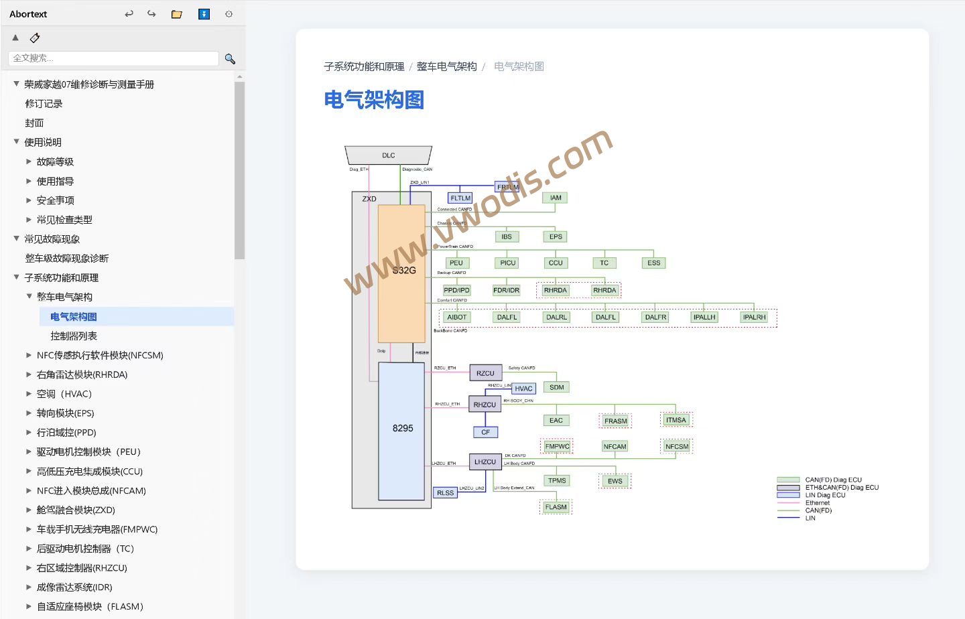Click the IAM box in the diagram
This screenshot has height=619, width=965.
[x=556, y=198]
